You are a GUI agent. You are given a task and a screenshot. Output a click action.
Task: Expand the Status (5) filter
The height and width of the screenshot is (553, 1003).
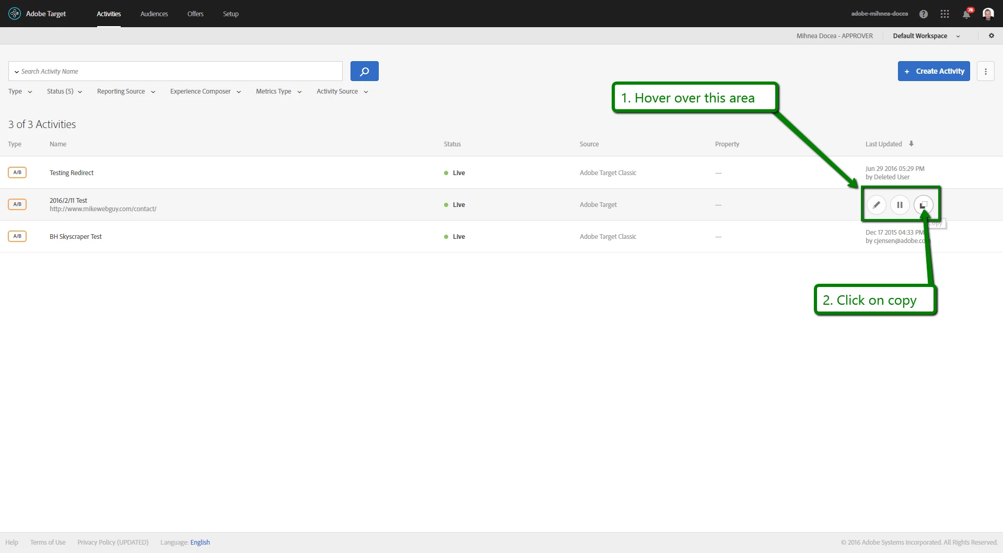point(65,91)
